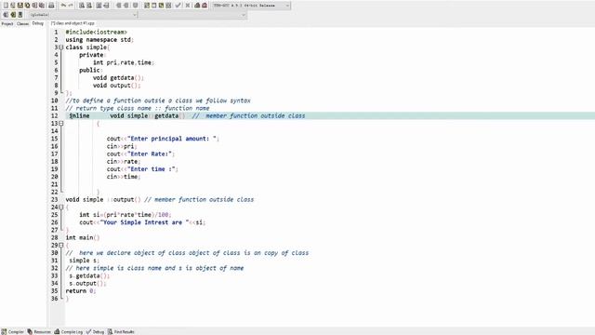Viewport: 595px width, 335px height.
Task: Click on 'using namespace std' line
Action: [99, 39]
